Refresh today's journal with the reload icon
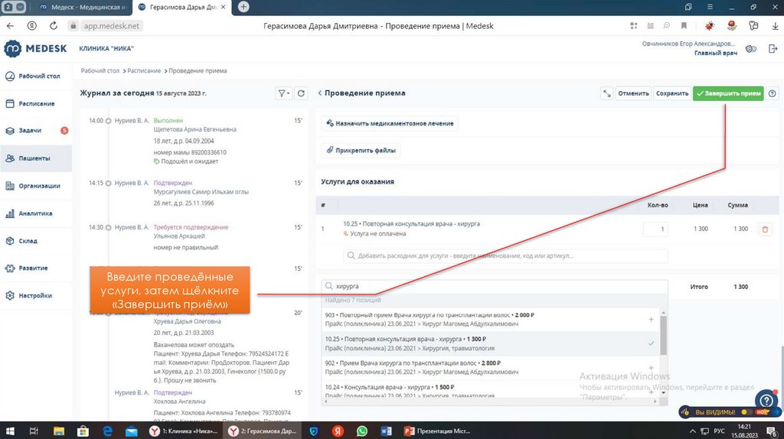Viewport: 784px width, 439px height. click(x=302, y=93)
